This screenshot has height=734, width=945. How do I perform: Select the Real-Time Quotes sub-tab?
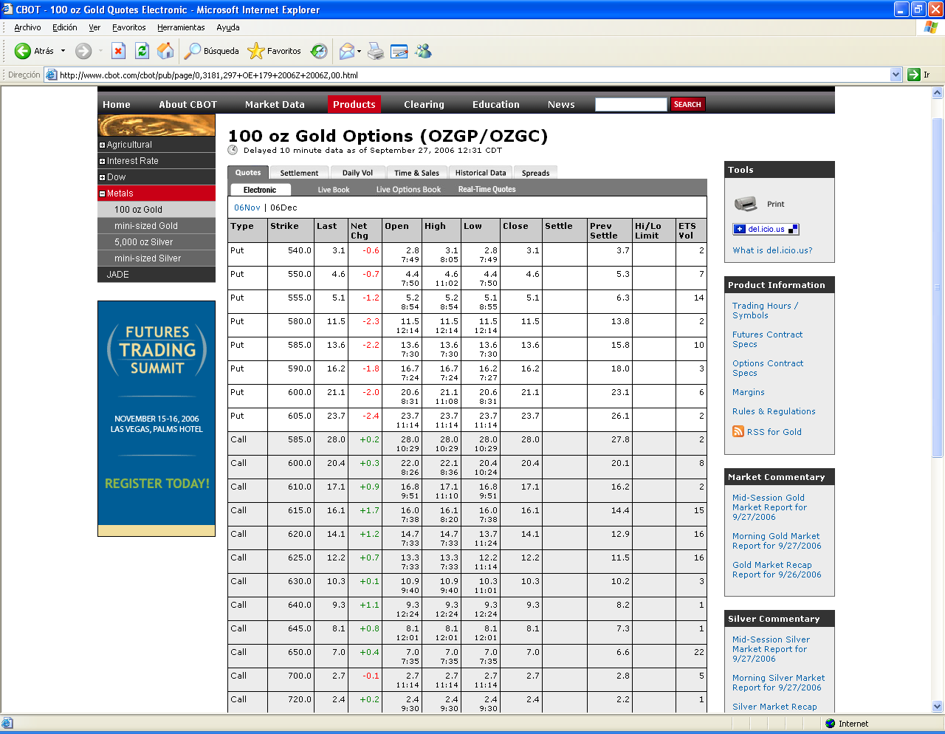pos(487,190)
